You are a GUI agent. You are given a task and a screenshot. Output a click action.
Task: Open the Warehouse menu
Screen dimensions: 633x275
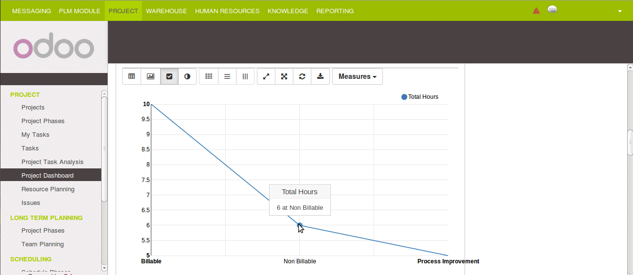pyautogui.click(x=166, y=11)
